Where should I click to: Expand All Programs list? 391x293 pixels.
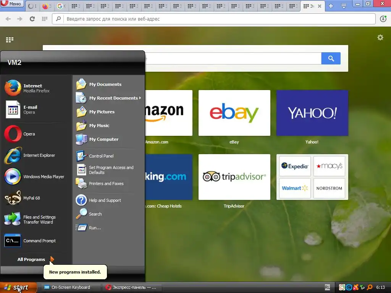pos(36,259)
